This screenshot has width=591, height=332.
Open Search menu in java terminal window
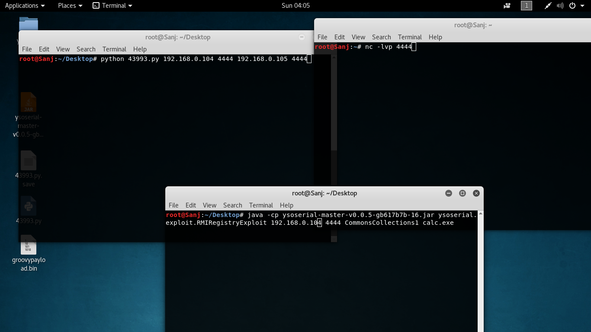coord(232,205)
